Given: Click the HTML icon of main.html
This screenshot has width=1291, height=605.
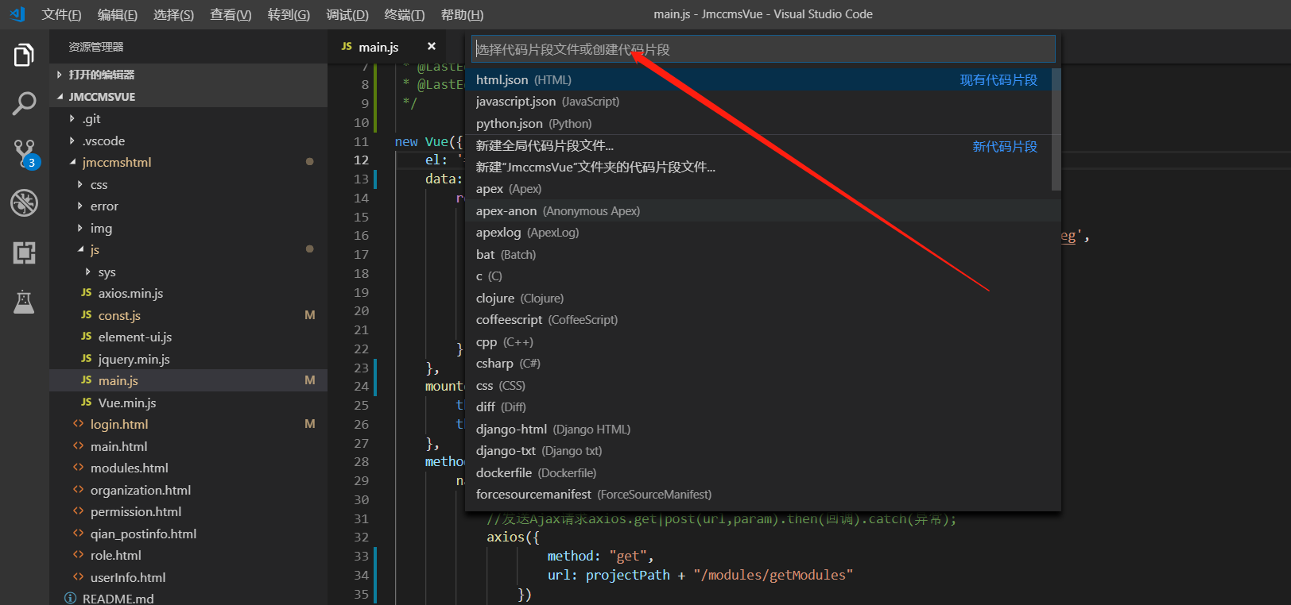Looking at the screenshot, I should (78, 446).
